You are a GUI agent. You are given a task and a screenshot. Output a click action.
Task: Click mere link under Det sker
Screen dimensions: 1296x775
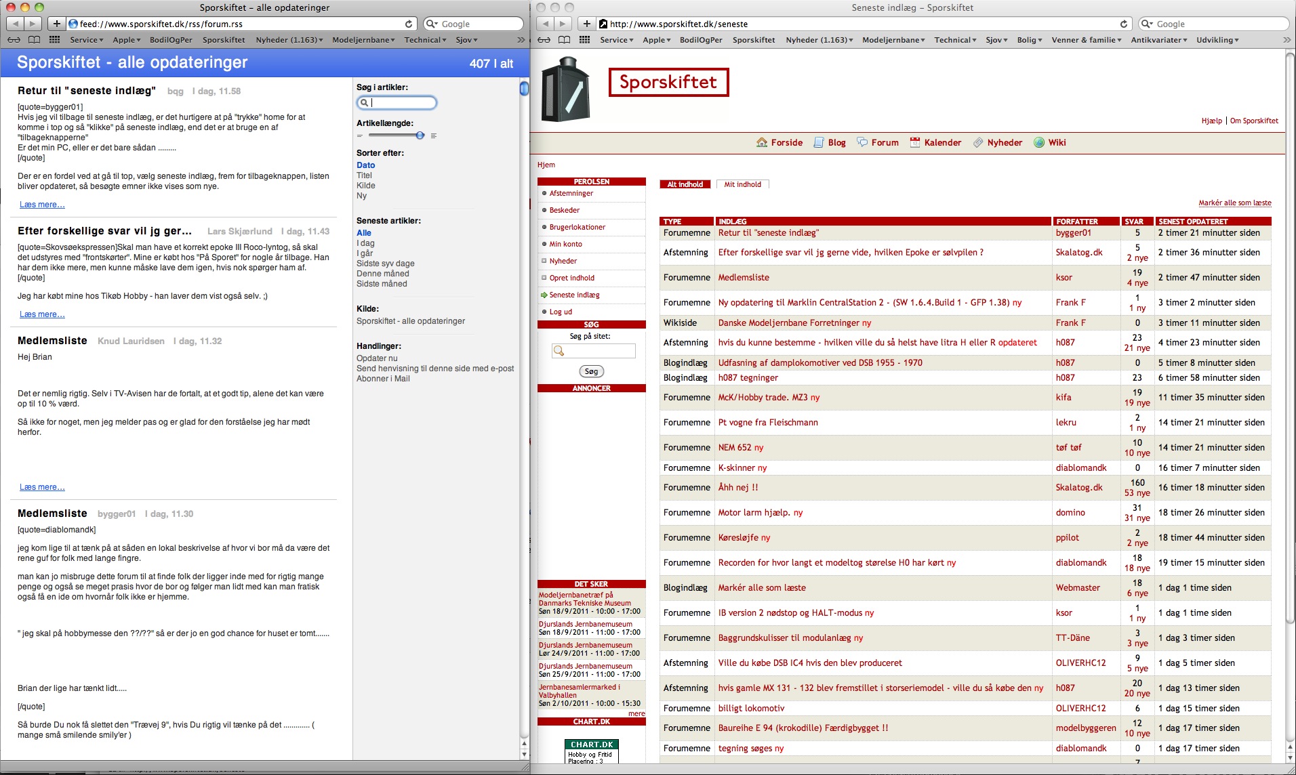tap(636, 713)
